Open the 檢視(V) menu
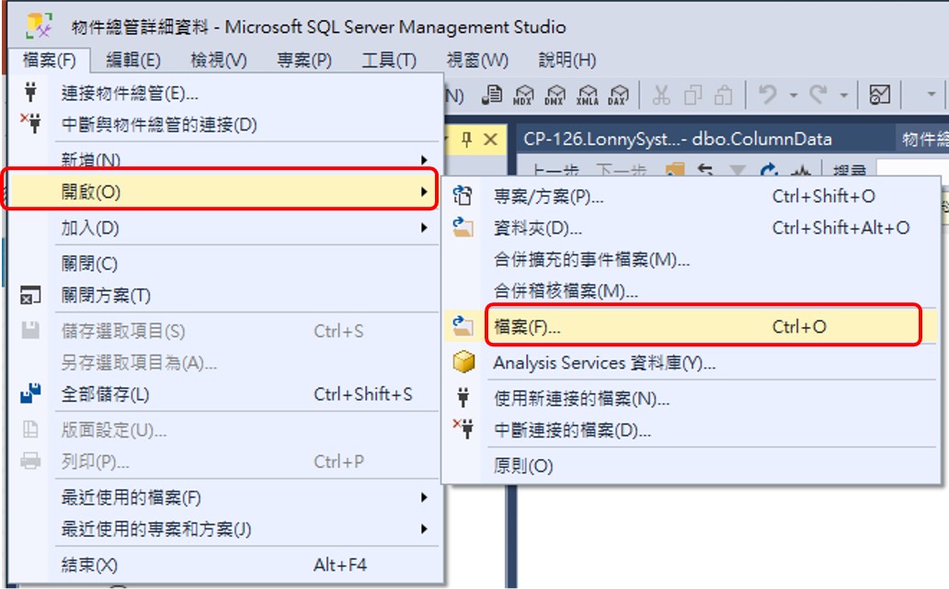949x589 pixels. [219, 61]
